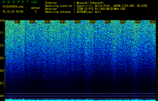Click the 1.1 frequency axis label
Image resolution: width=158 pixels, height=101 pixels.
(x=2, y=33)
